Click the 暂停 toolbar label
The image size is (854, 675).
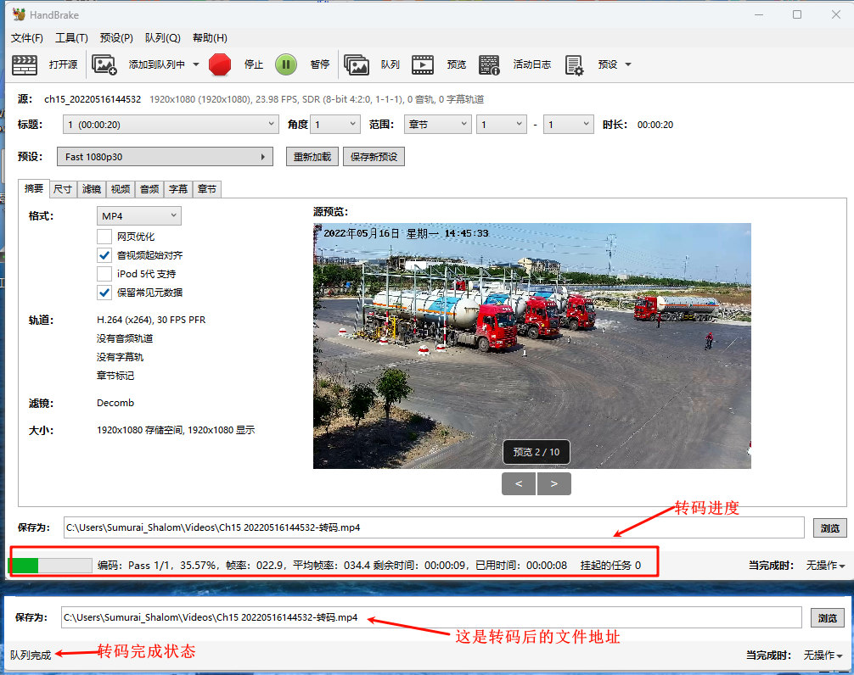pos(320,64)
